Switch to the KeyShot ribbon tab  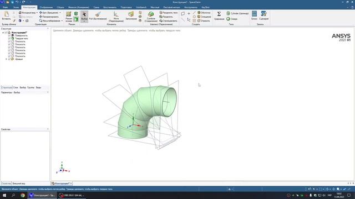pos(205,7)
